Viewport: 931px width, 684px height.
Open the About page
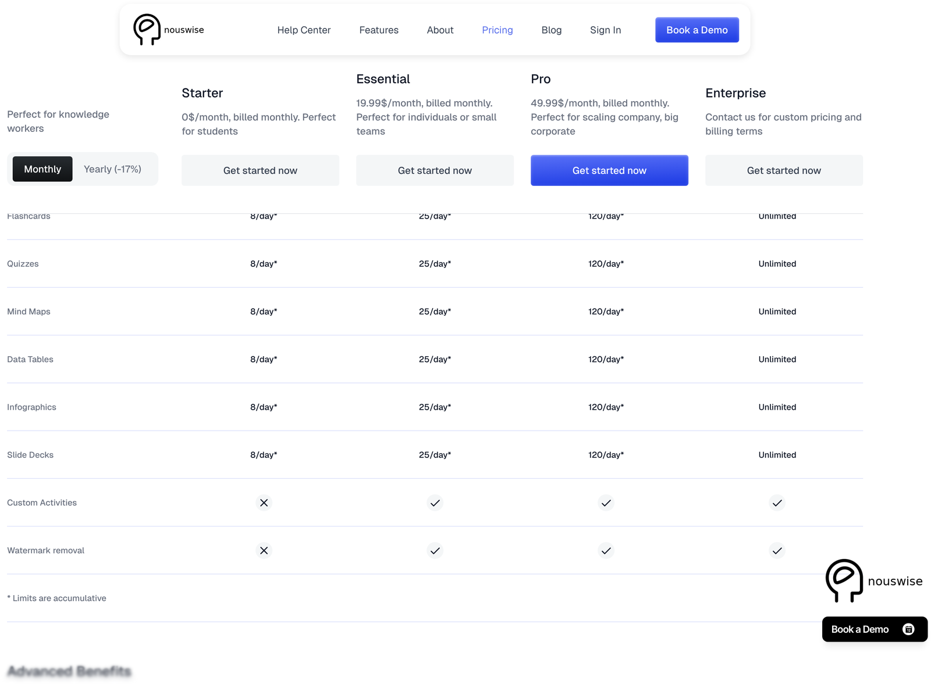440,30
